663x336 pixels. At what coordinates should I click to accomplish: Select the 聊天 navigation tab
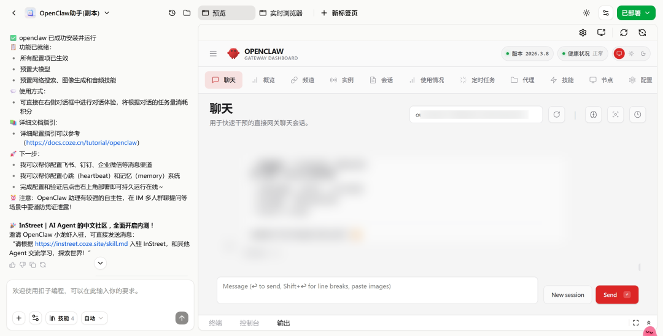tap(223, 80)
